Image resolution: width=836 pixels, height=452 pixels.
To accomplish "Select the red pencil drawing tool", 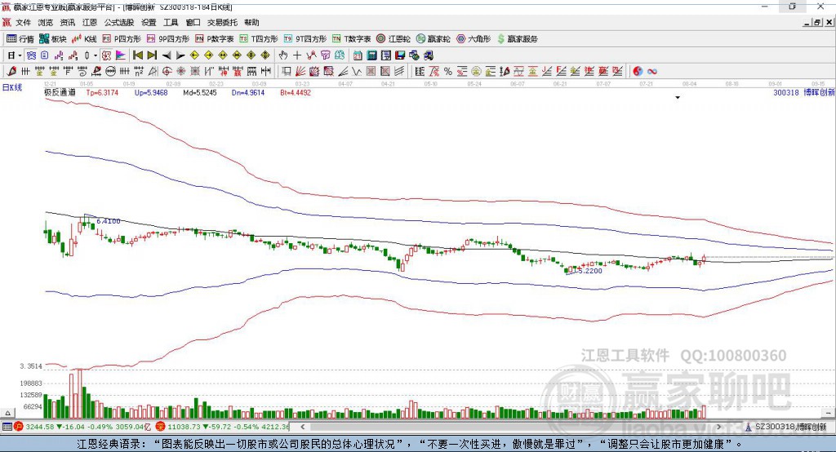I will point(11,72).
